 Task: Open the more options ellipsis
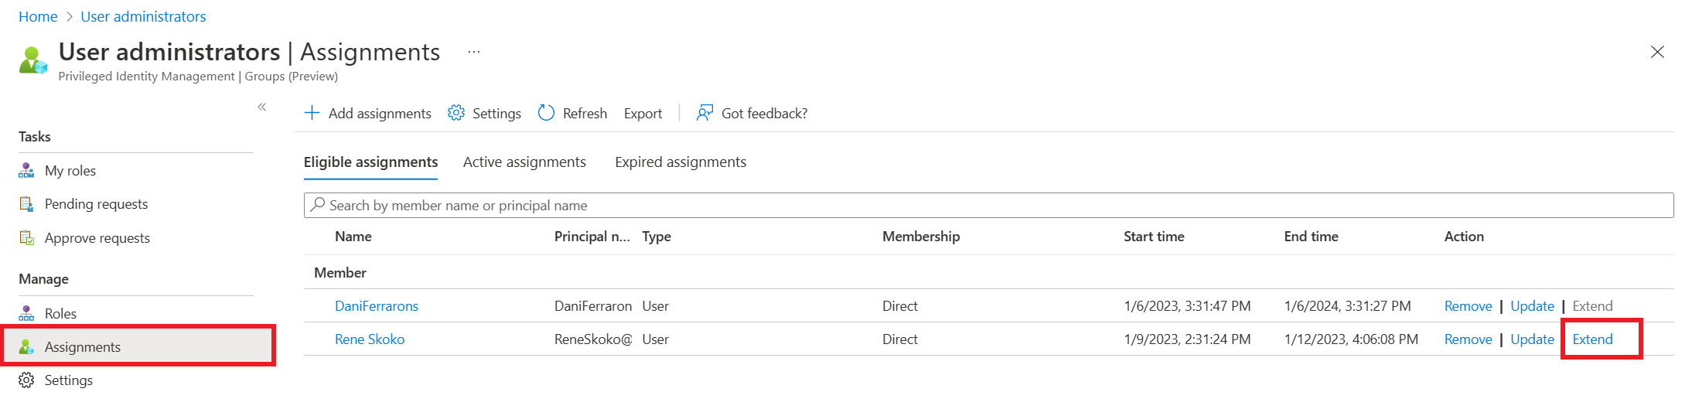[474, 52]
